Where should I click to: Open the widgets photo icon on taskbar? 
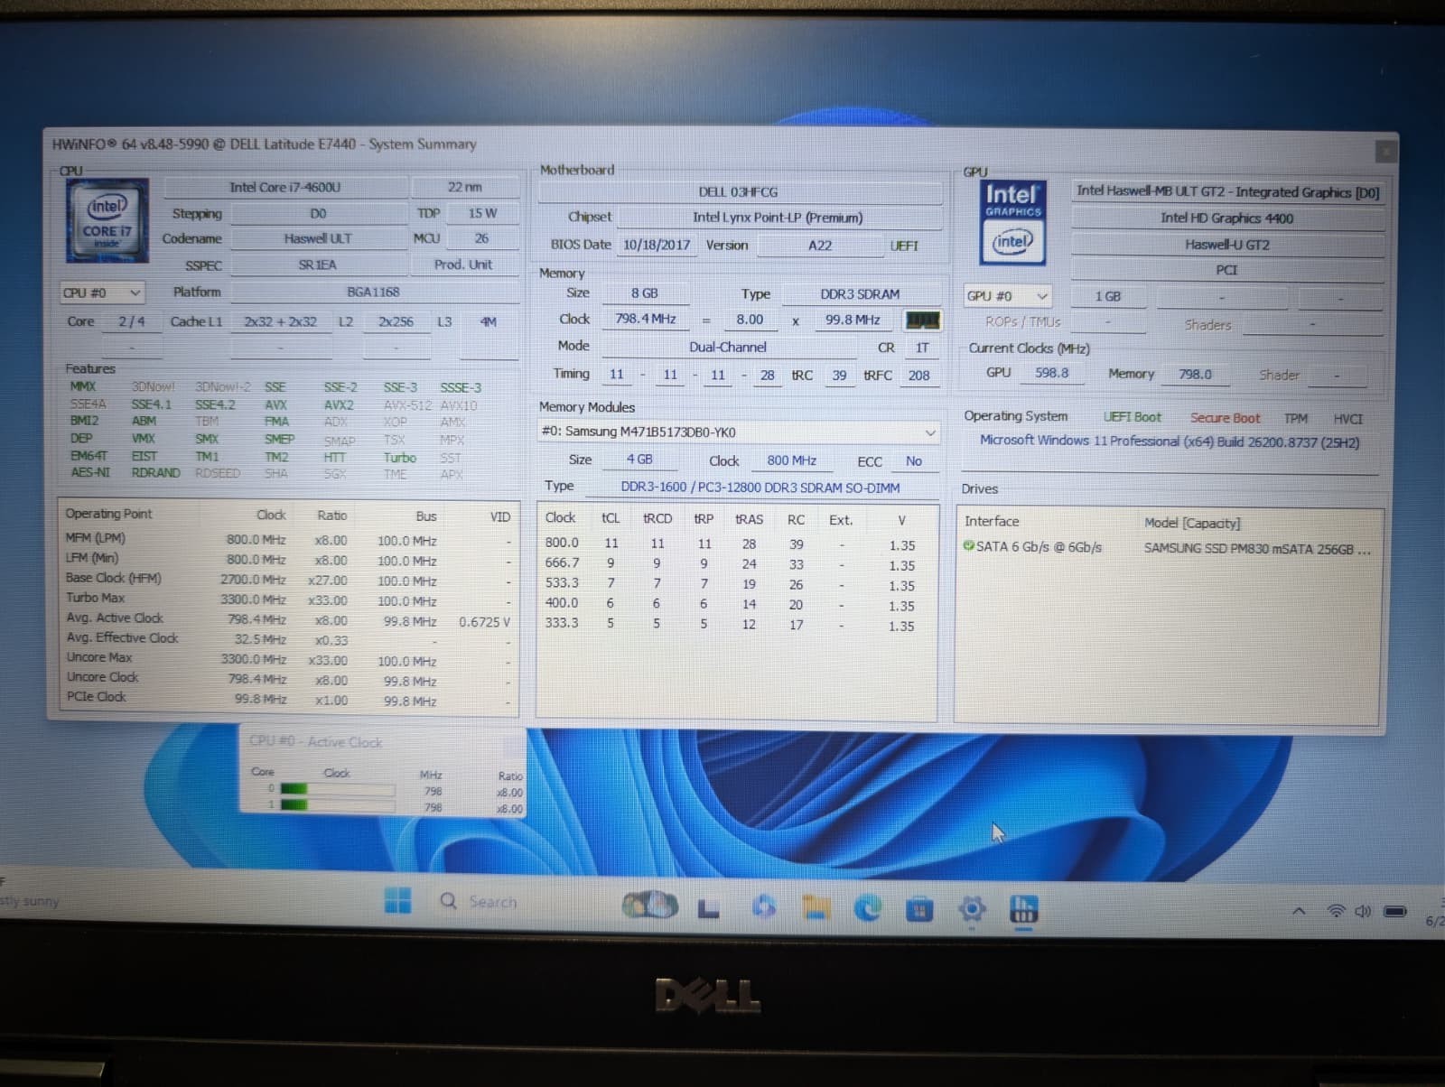click(x=650, y=906)
